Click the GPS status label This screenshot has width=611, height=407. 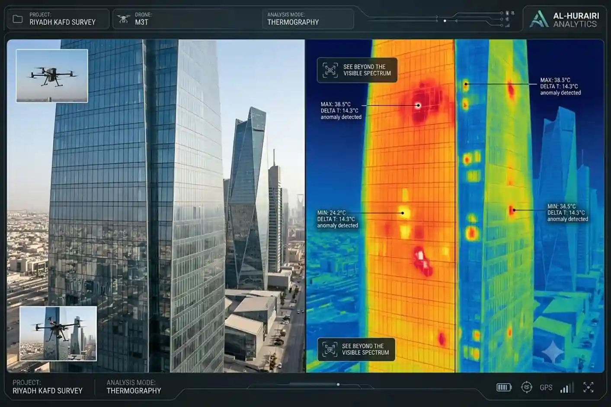pos(546,388)
